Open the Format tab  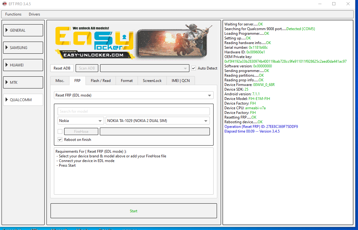127,81
